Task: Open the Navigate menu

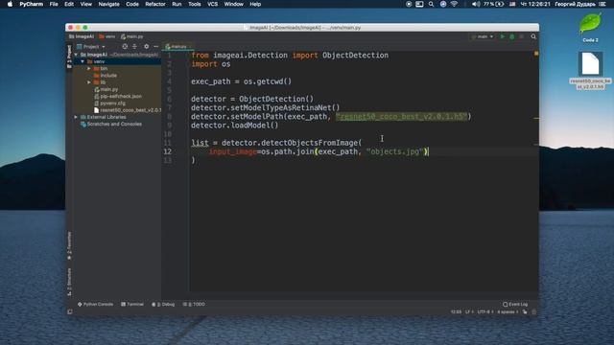Action: tap(108, 4)
